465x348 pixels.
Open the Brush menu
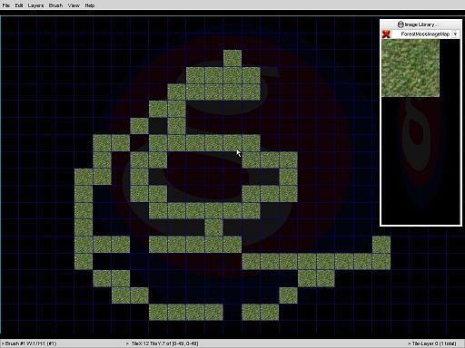55,5
